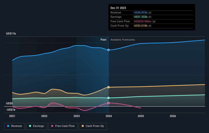The height and width of the screenshot is (133, 209).
Task: Click the tooltip Cash From Op value US$3.018b
Action: coord(141,26)
